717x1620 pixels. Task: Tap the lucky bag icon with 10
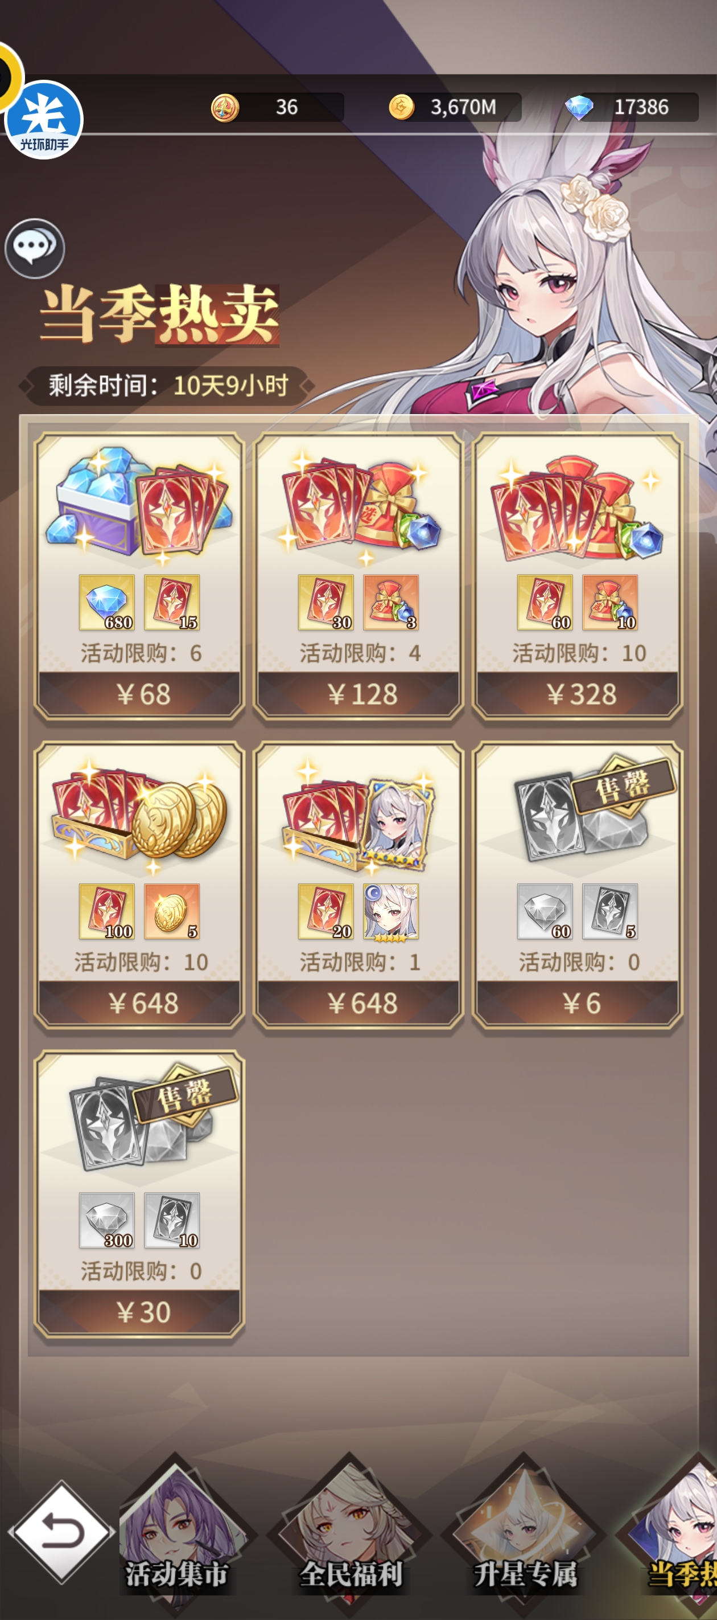[609, 603]
